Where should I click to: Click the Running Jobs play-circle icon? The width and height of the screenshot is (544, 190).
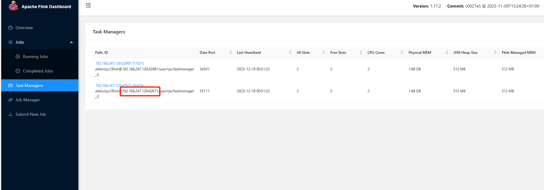pyautogui.click(x=18, y=57)
